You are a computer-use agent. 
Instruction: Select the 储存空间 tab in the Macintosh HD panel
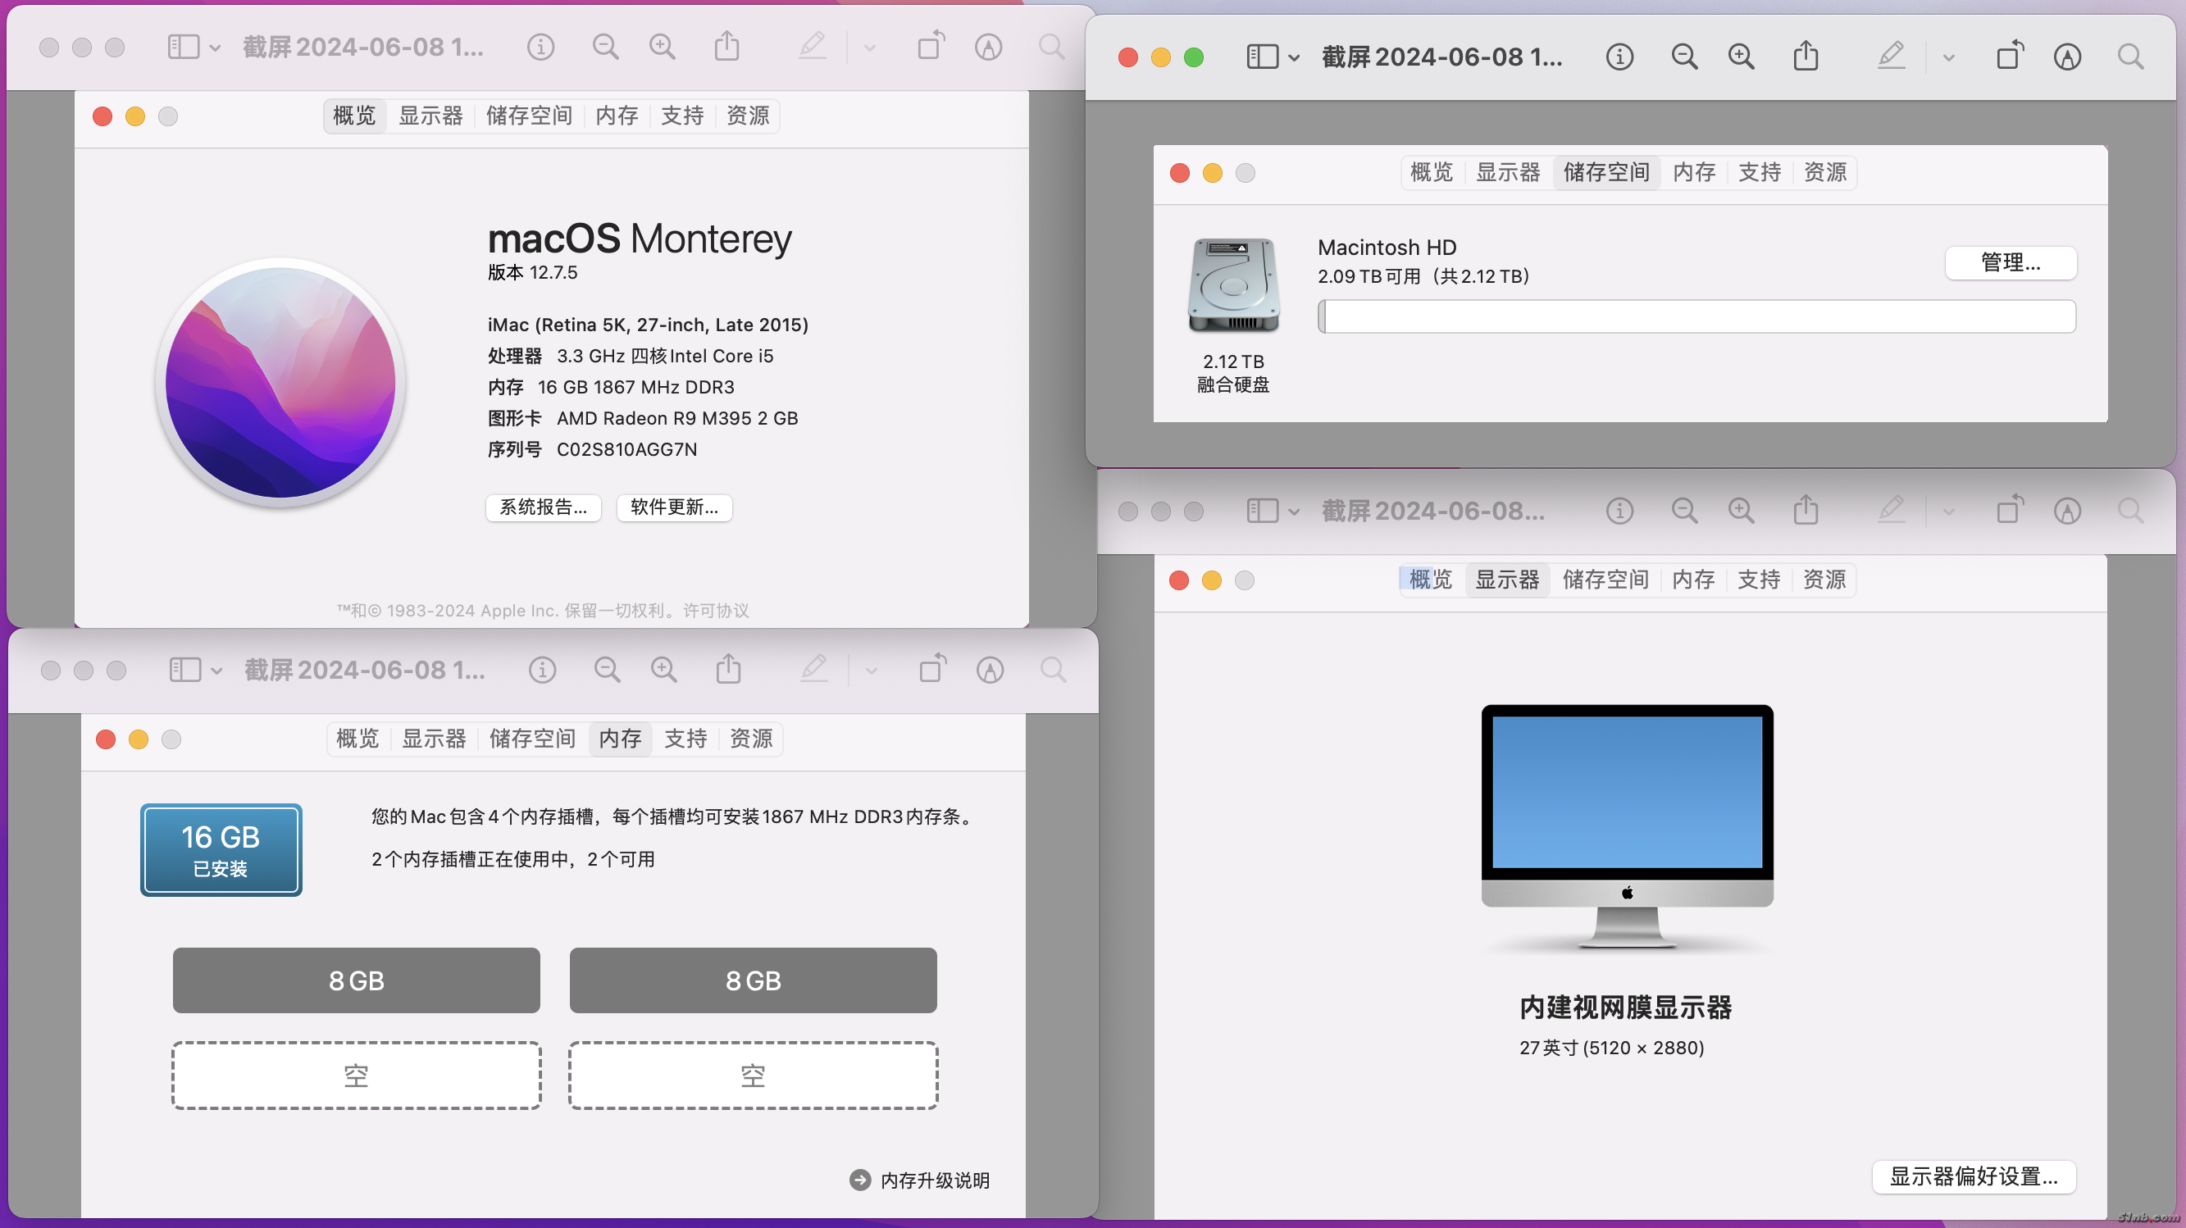[1605, 172]
